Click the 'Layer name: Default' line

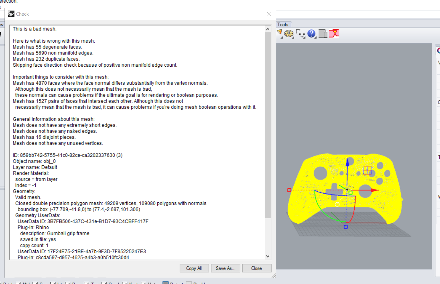point(35,167)
